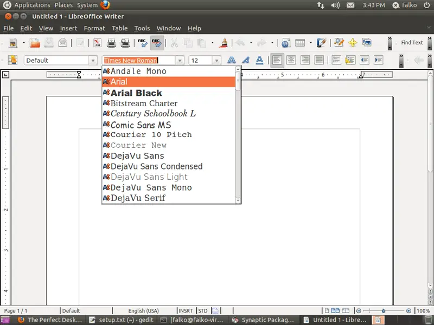Choose Arial in the font list
The height and width of the screenshot is (325, 434).
pos(169,82)
